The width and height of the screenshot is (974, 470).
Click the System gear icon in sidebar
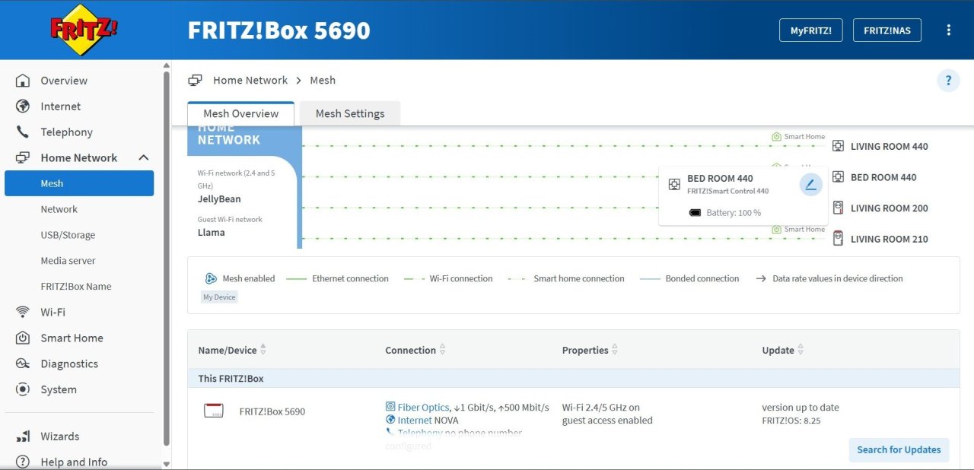[23, 390]
